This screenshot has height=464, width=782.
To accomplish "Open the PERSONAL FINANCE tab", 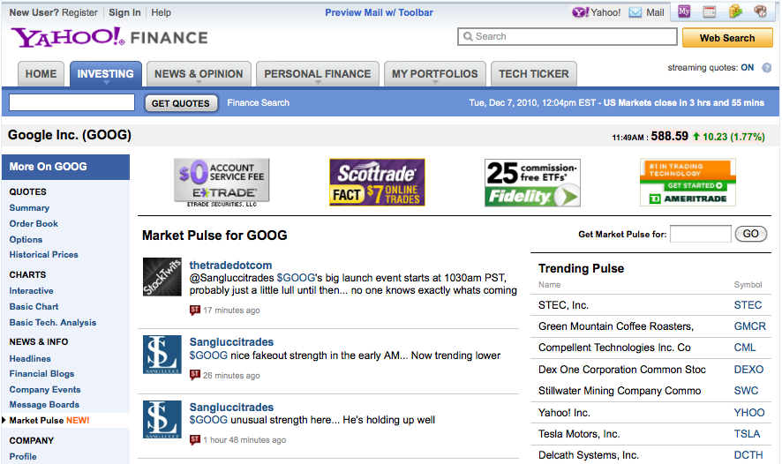I will (x=317, y=74).
